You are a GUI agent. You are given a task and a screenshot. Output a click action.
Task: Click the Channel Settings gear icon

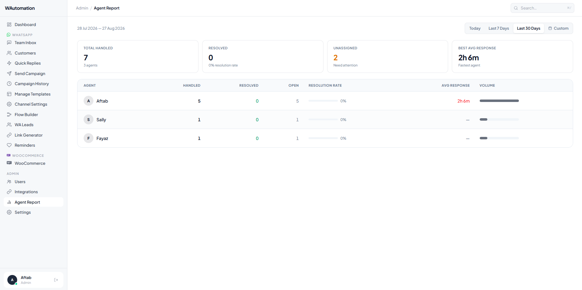click(x=9, y=104)
